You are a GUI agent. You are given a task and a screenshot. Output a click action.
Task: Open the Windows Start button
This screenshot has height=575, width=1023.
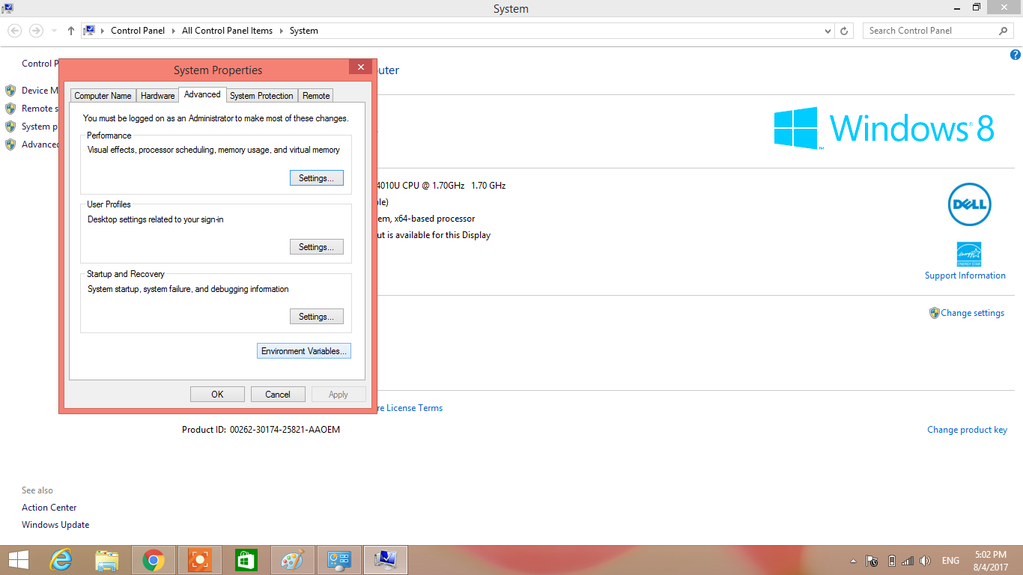click(19, 560)
